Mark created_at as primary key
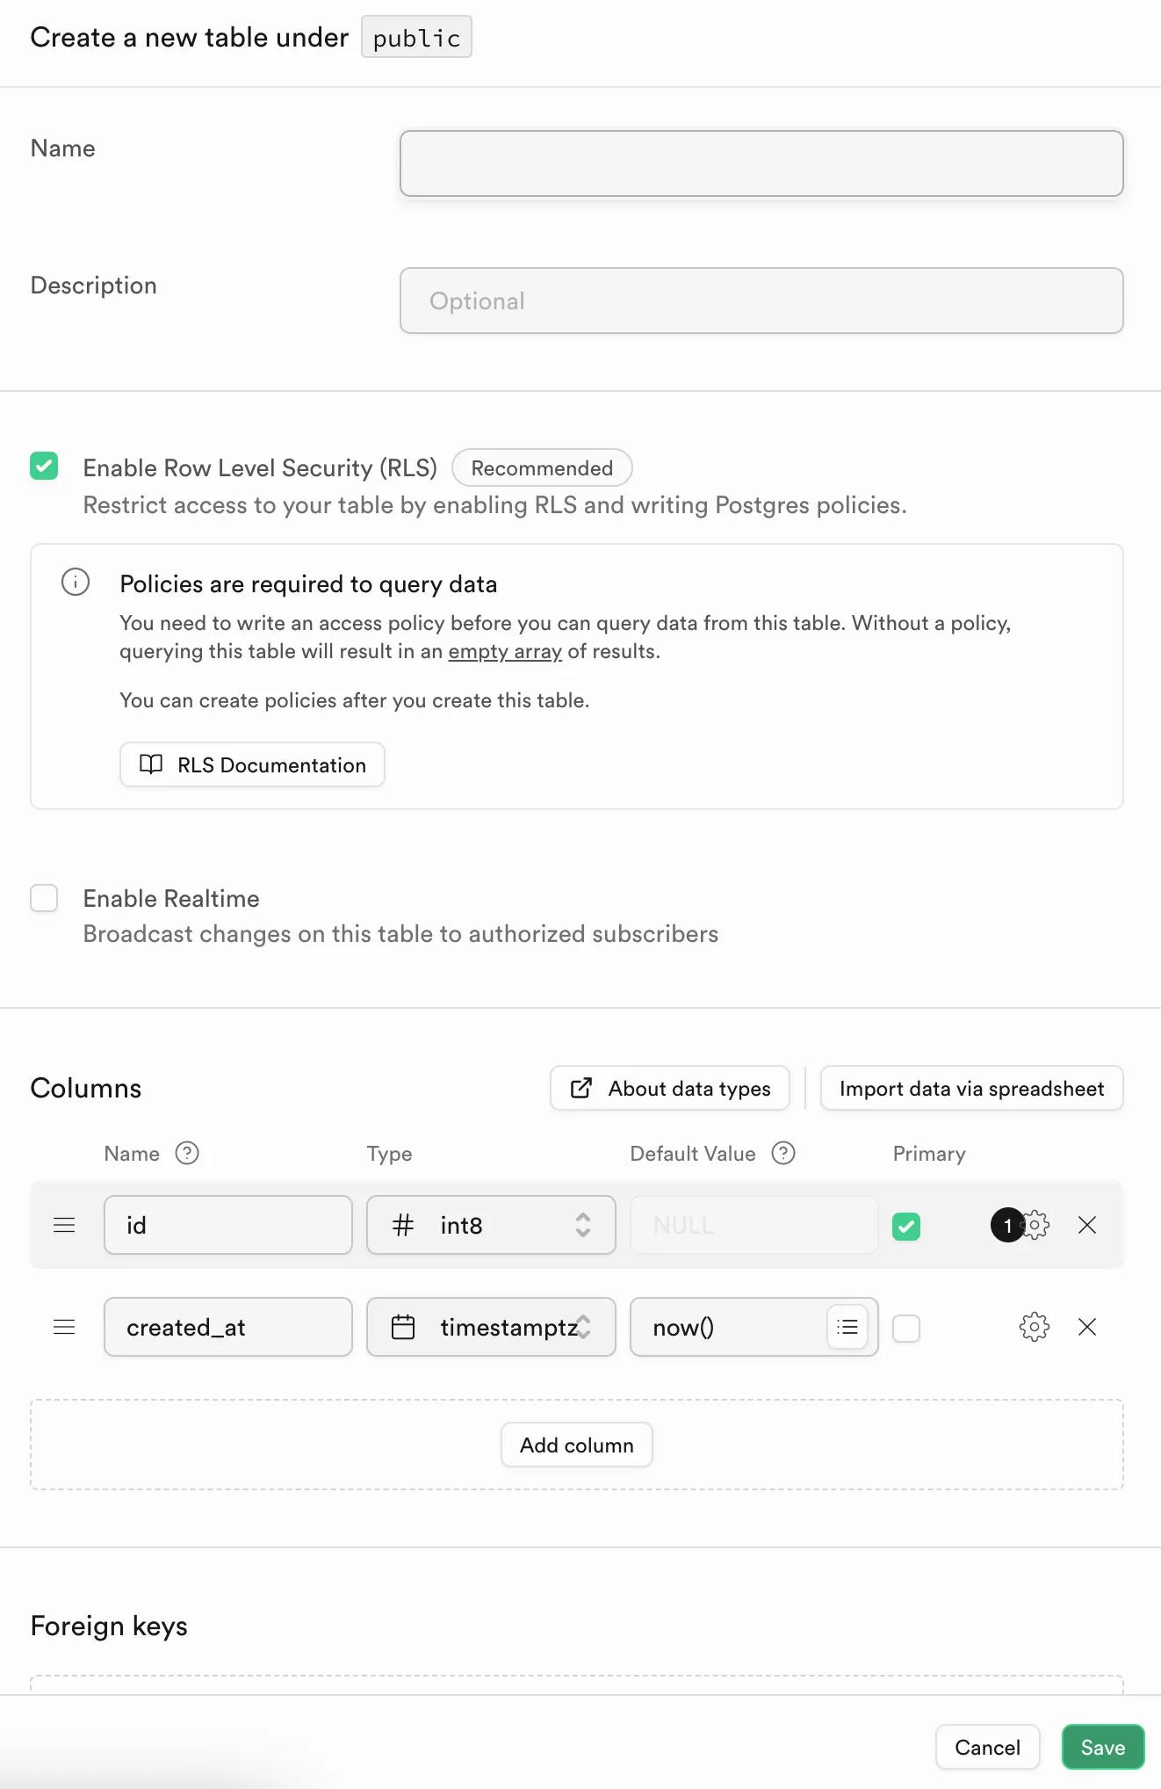The height and width of the screenshot is (1789, 1161). point(906,1328)
